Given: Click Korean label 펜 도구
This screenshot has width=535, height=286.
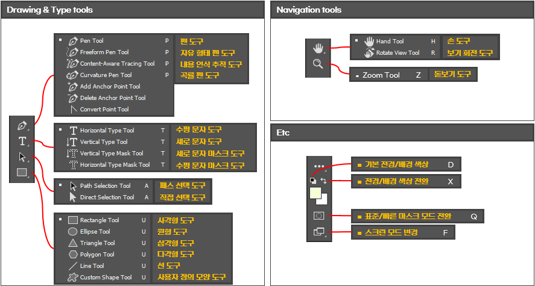Looking at the screenshot, I should coord(192,42).
